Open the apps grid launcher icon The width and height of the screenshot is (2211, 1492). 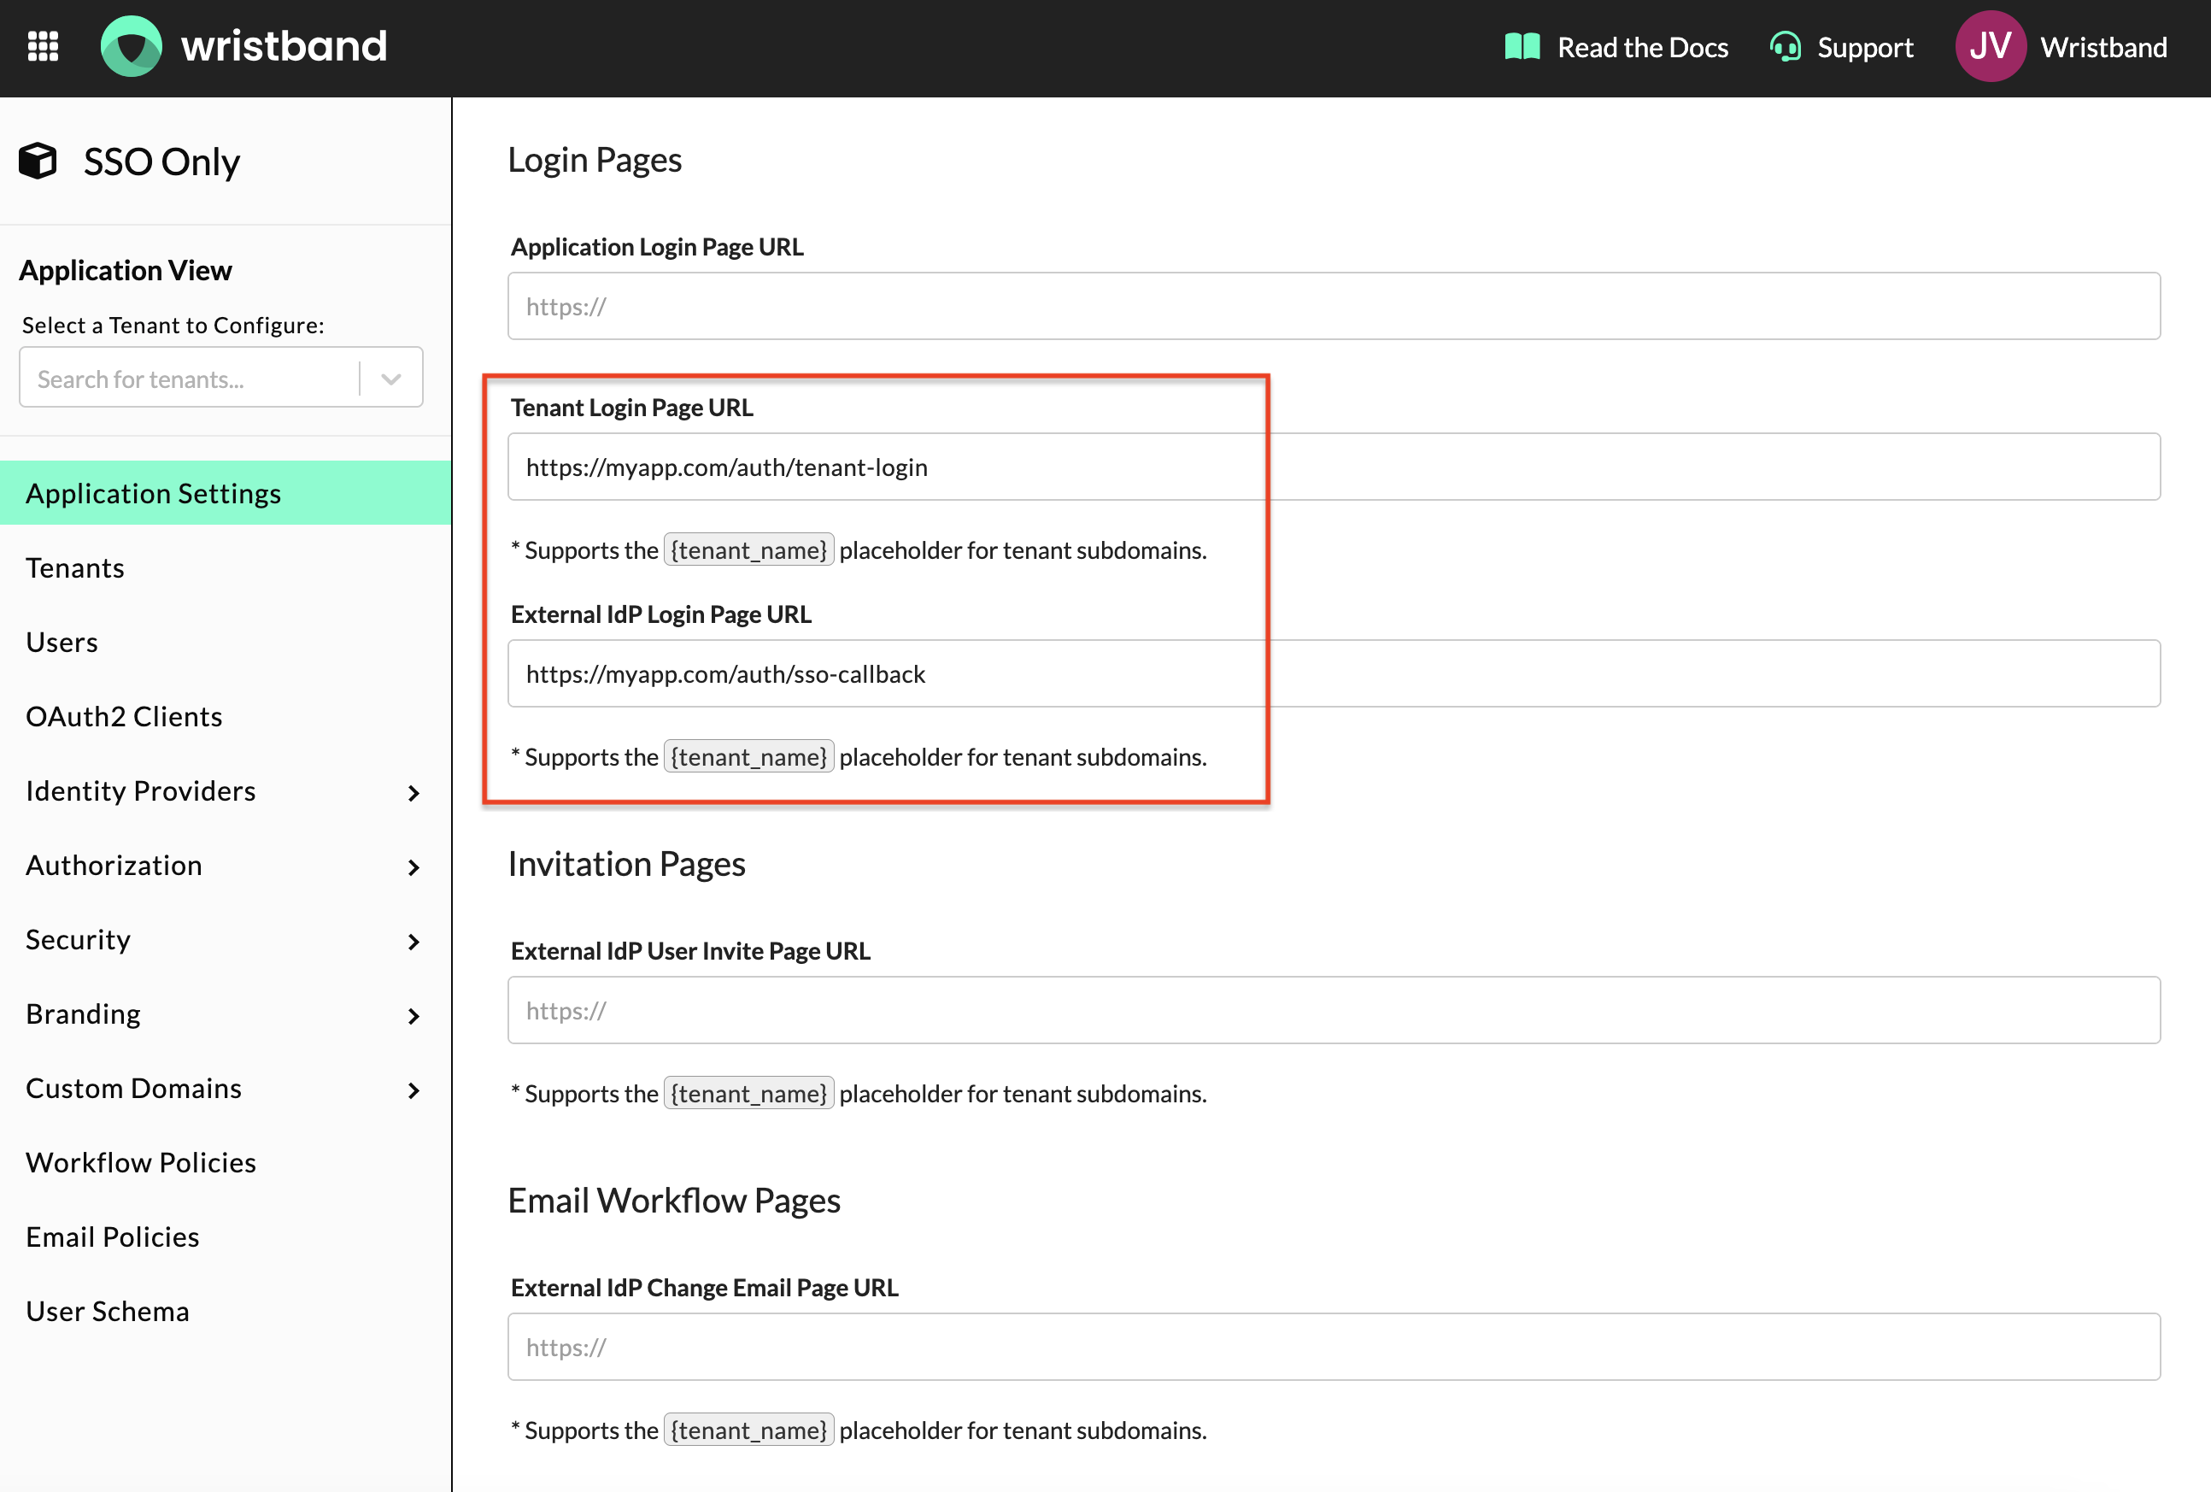coord(43,45)
